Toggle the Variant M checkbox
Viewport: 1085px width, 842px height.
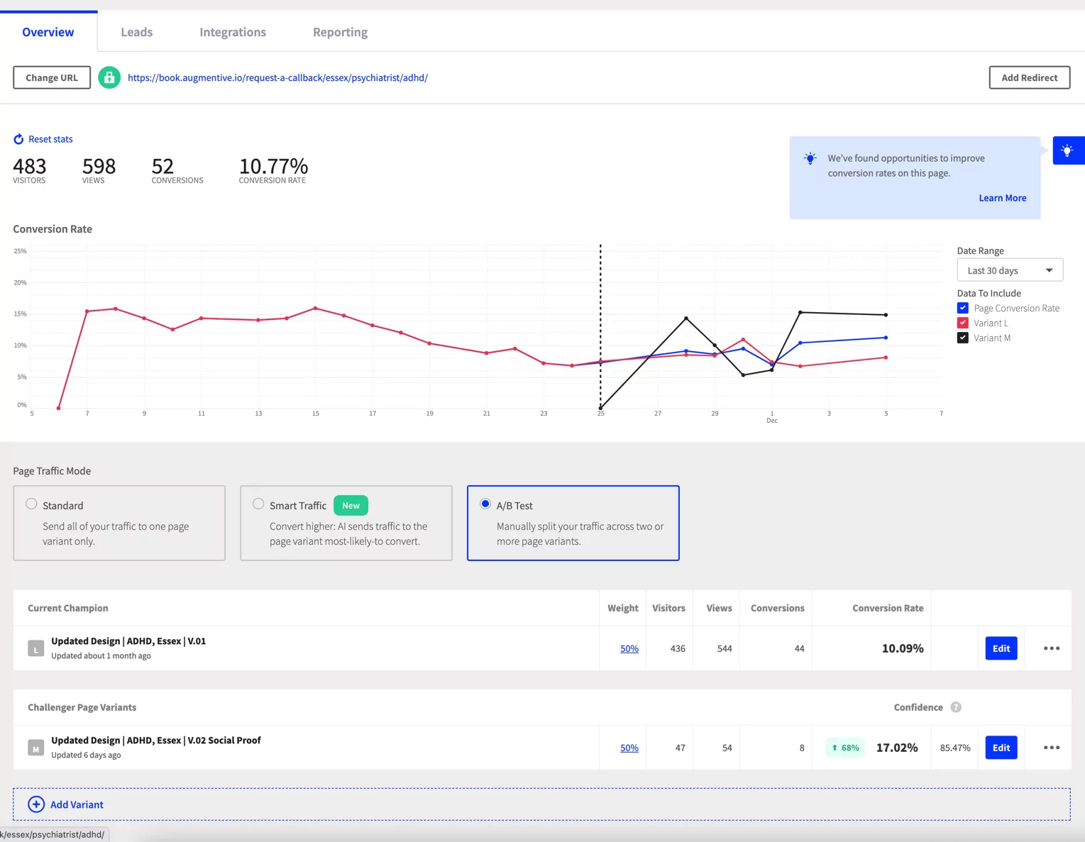coord(963,338)
